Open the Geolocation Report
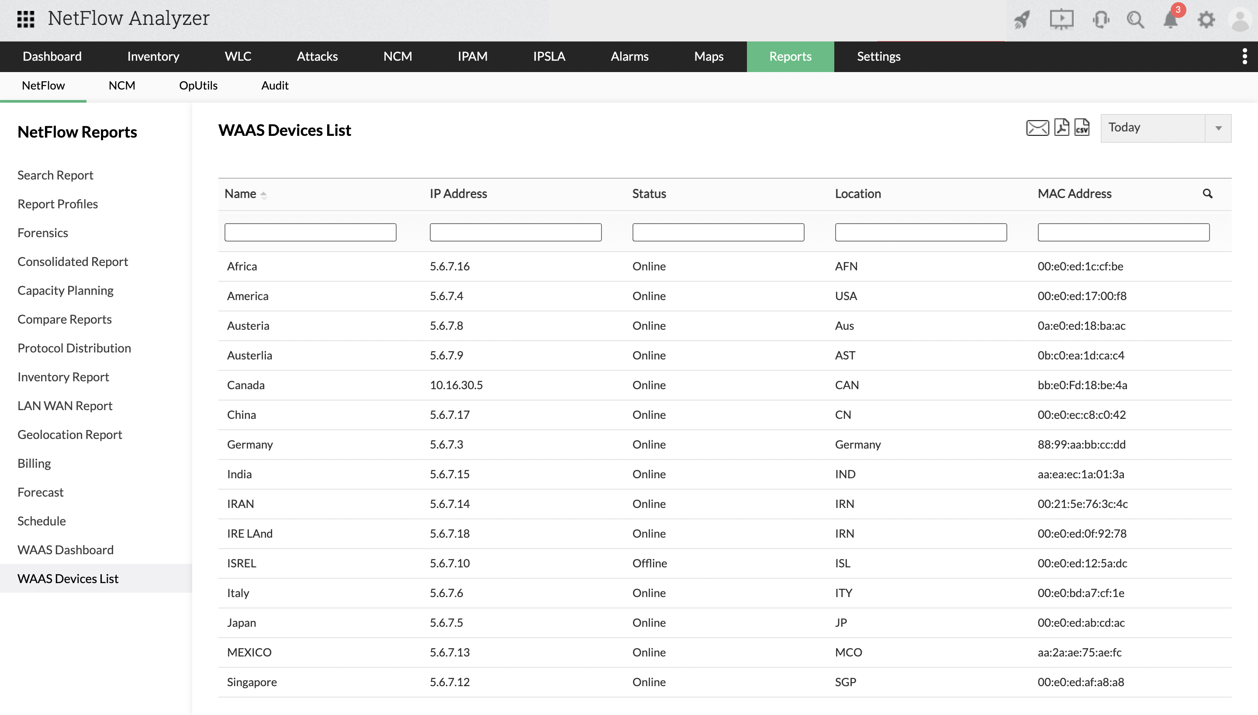 [x=69, y=434]
